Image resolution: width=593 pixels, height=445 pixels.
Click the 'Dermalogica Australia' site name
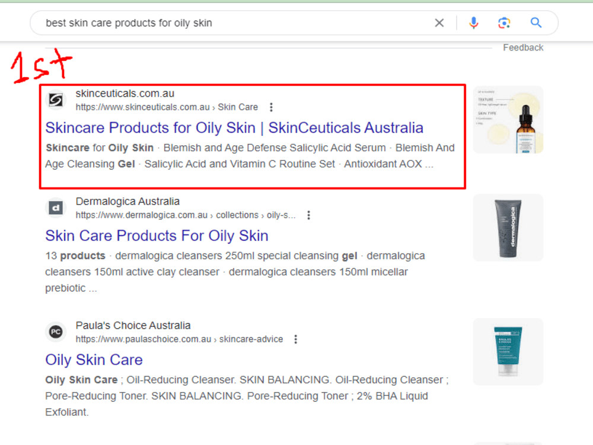(127, 201)
